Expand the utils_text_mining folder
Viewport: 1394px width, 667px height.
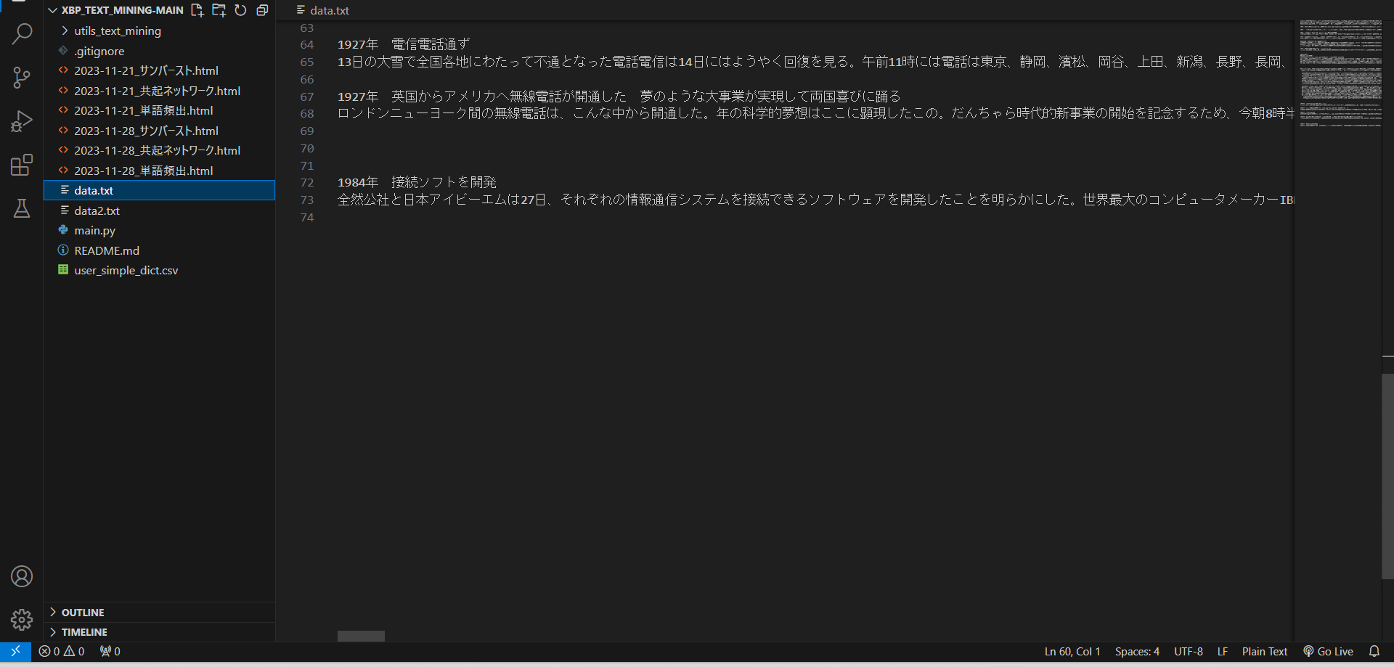(x=117, y=30)
